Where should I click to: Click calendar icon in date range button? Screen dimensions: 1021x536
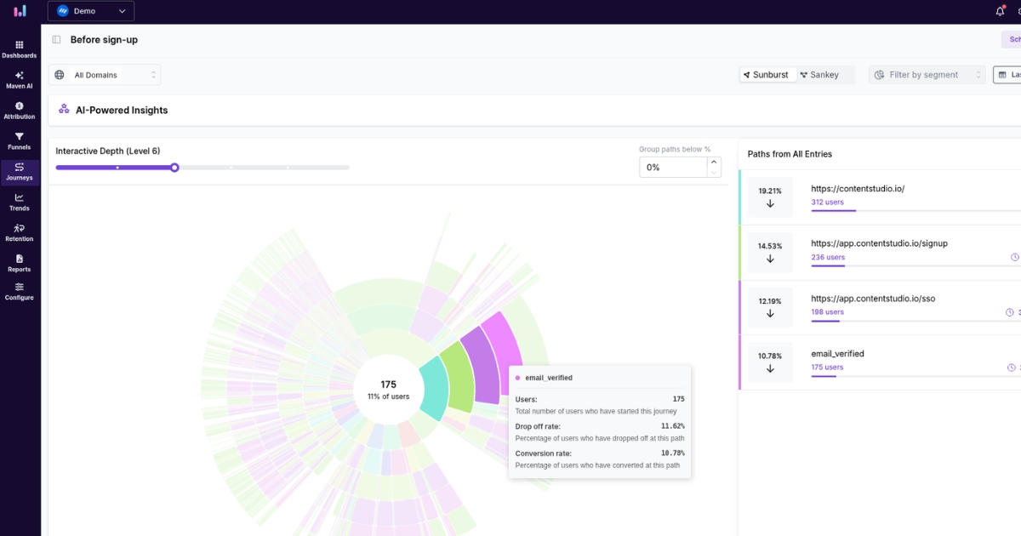[1002, 75]
